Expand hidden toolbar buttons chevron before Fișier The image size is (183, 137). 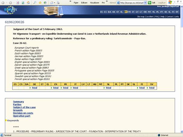pos(70,1)
